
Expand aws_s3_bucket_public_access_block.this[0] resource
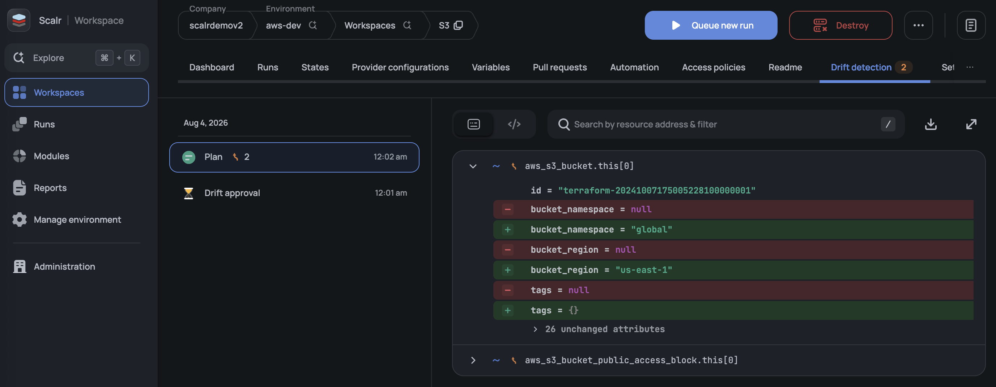473,360
